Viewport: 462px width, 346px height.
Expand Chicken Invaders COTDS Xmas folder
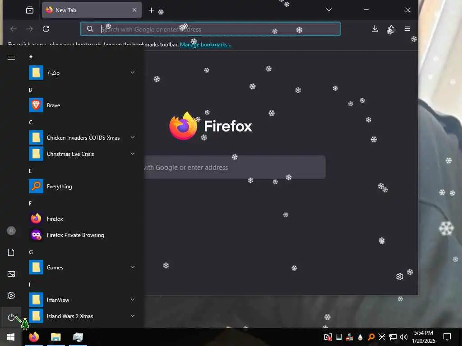coord(133,137)
